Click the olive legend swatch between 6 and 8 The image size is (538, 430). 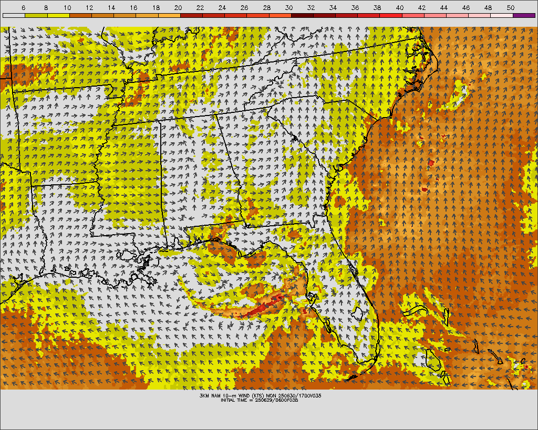(36, 15)
